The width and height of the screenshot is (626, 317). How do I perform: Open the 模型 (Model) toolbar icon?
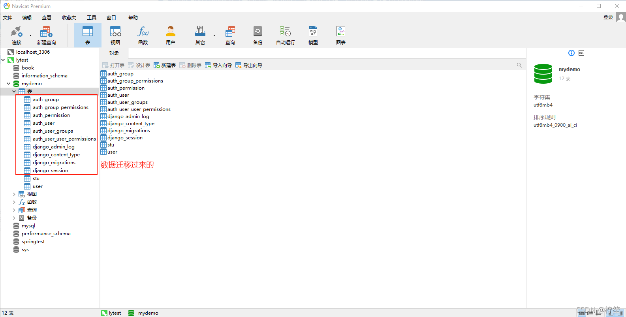313,35
